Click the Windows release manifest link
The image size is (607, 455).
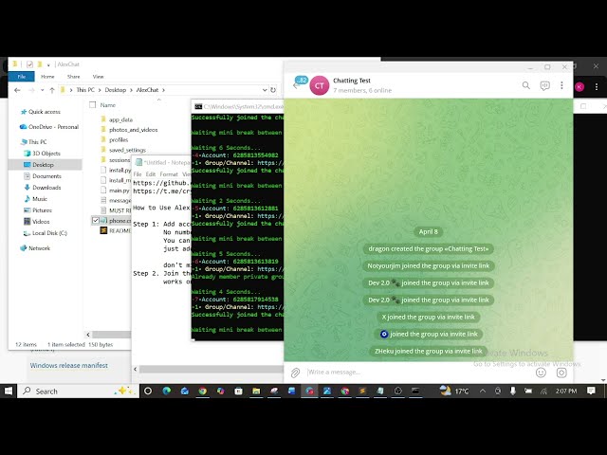[x=69, y=365]
